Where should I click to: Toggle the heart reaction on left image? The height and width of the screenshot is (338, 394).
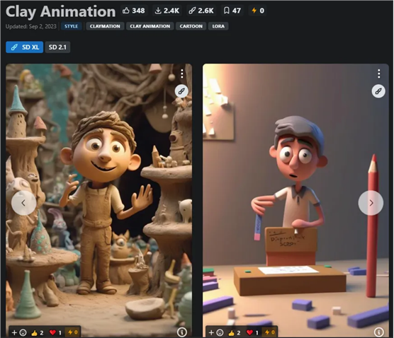(55, 332)
